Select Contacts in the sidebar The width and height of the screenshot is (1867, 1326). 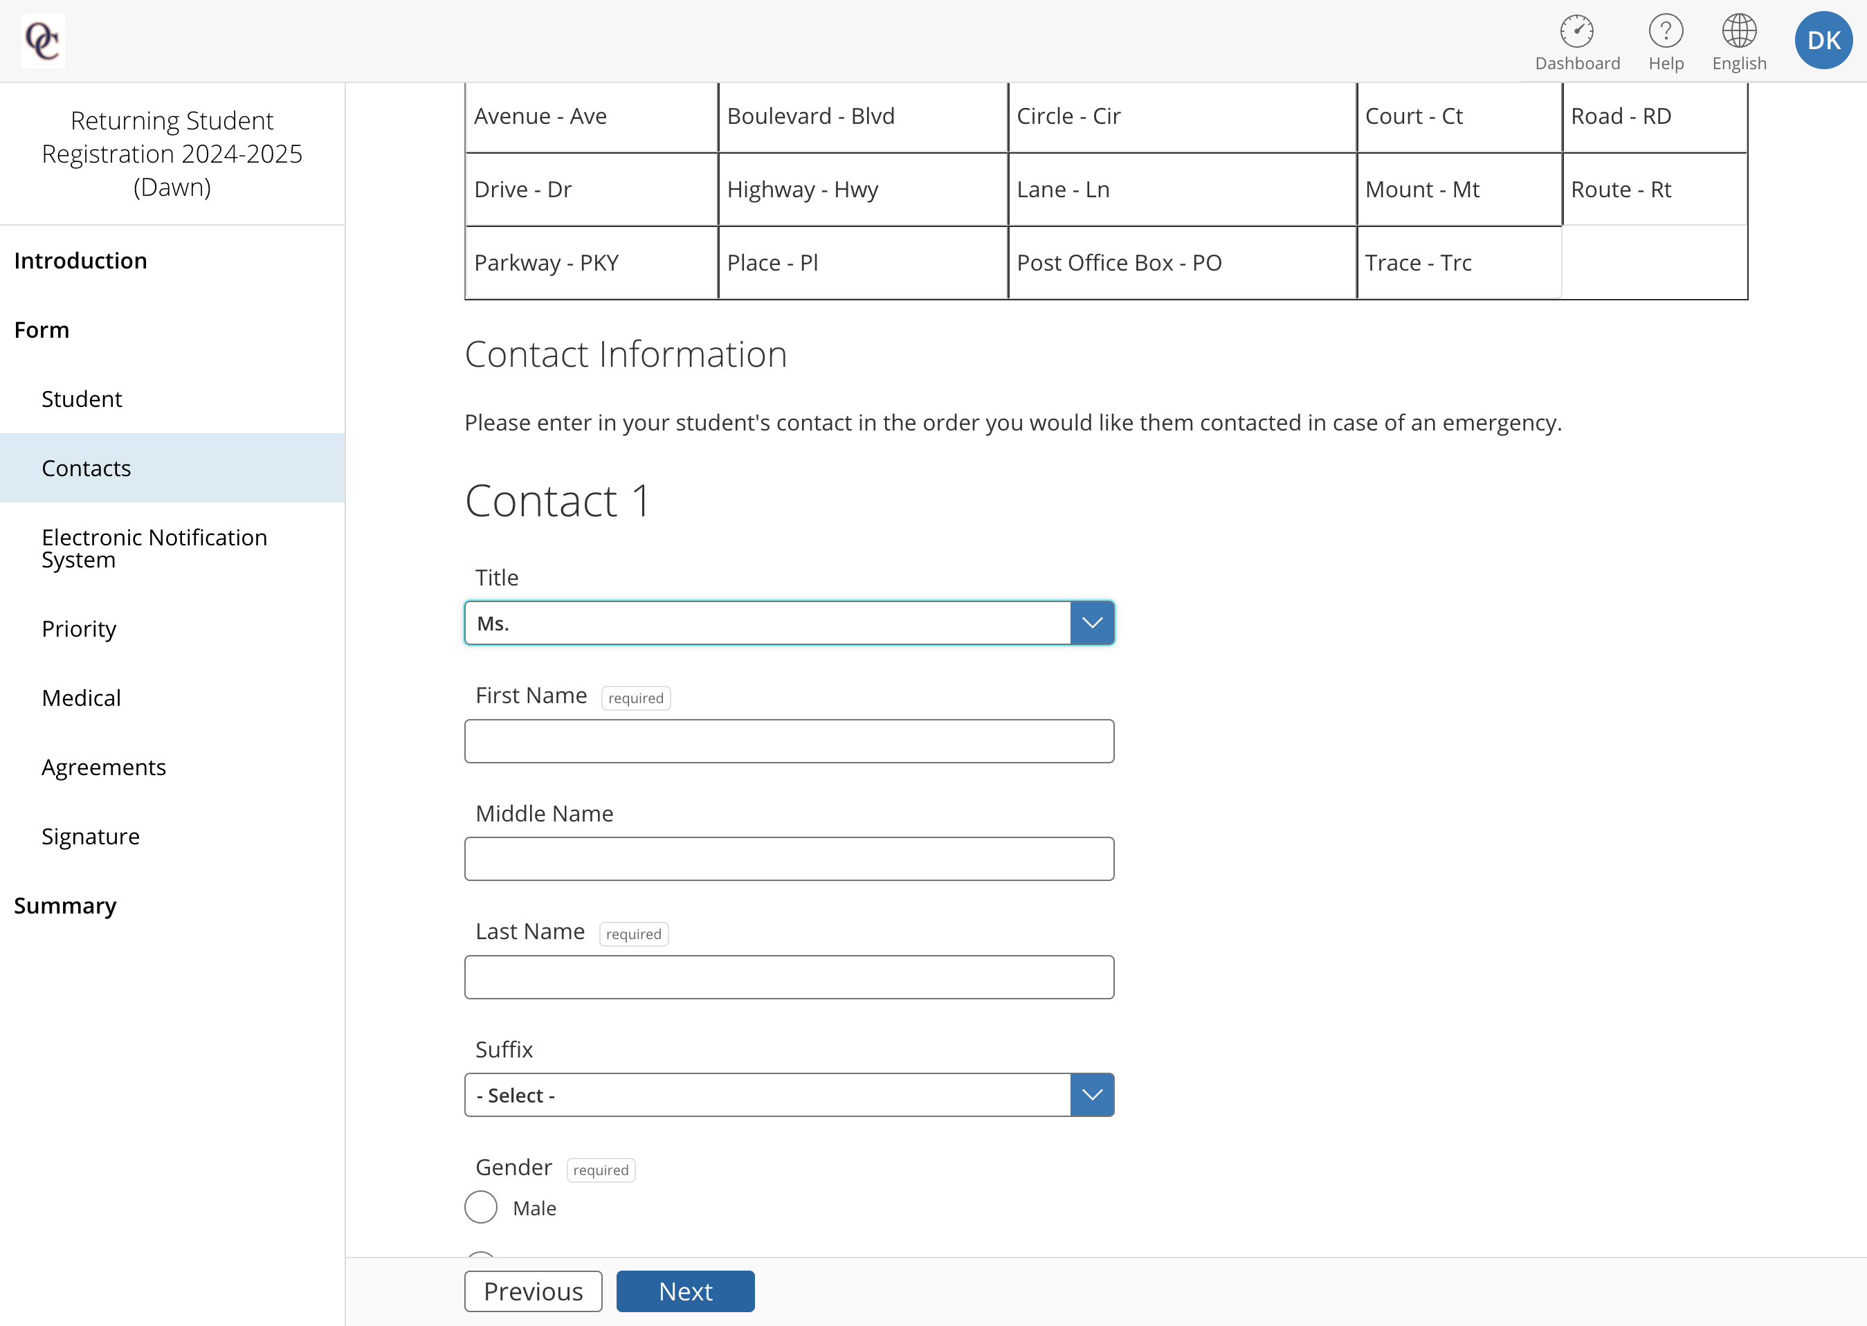(172, 468)
